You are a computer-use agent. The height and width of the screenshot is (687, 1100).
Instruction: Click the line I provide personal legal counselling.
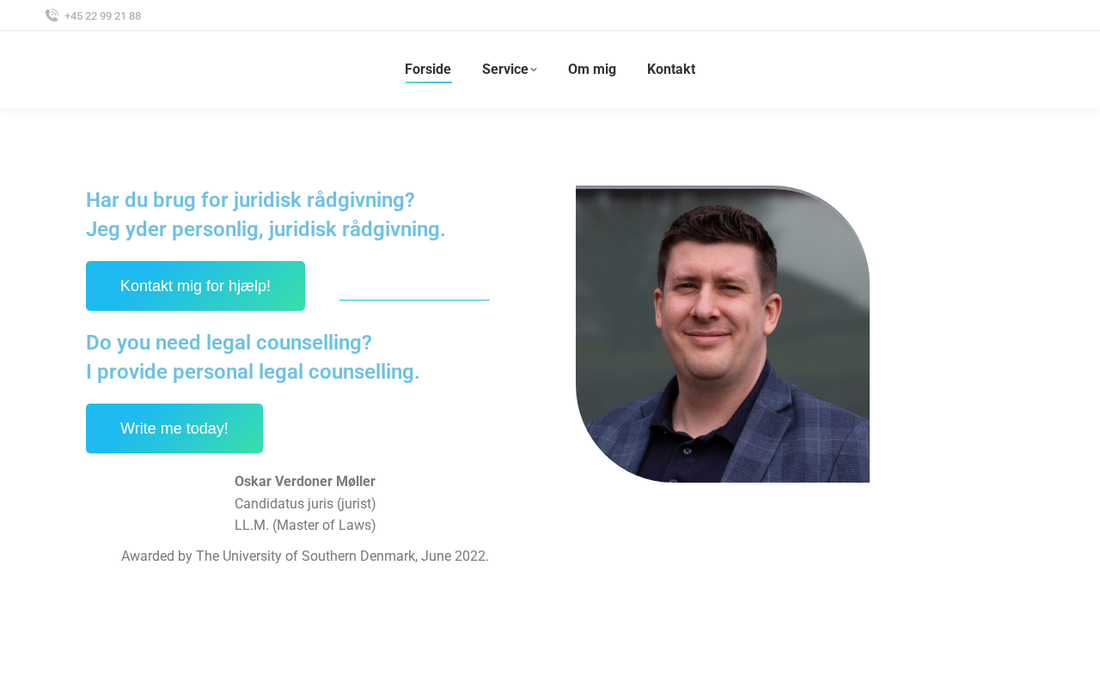pos(253,372)
